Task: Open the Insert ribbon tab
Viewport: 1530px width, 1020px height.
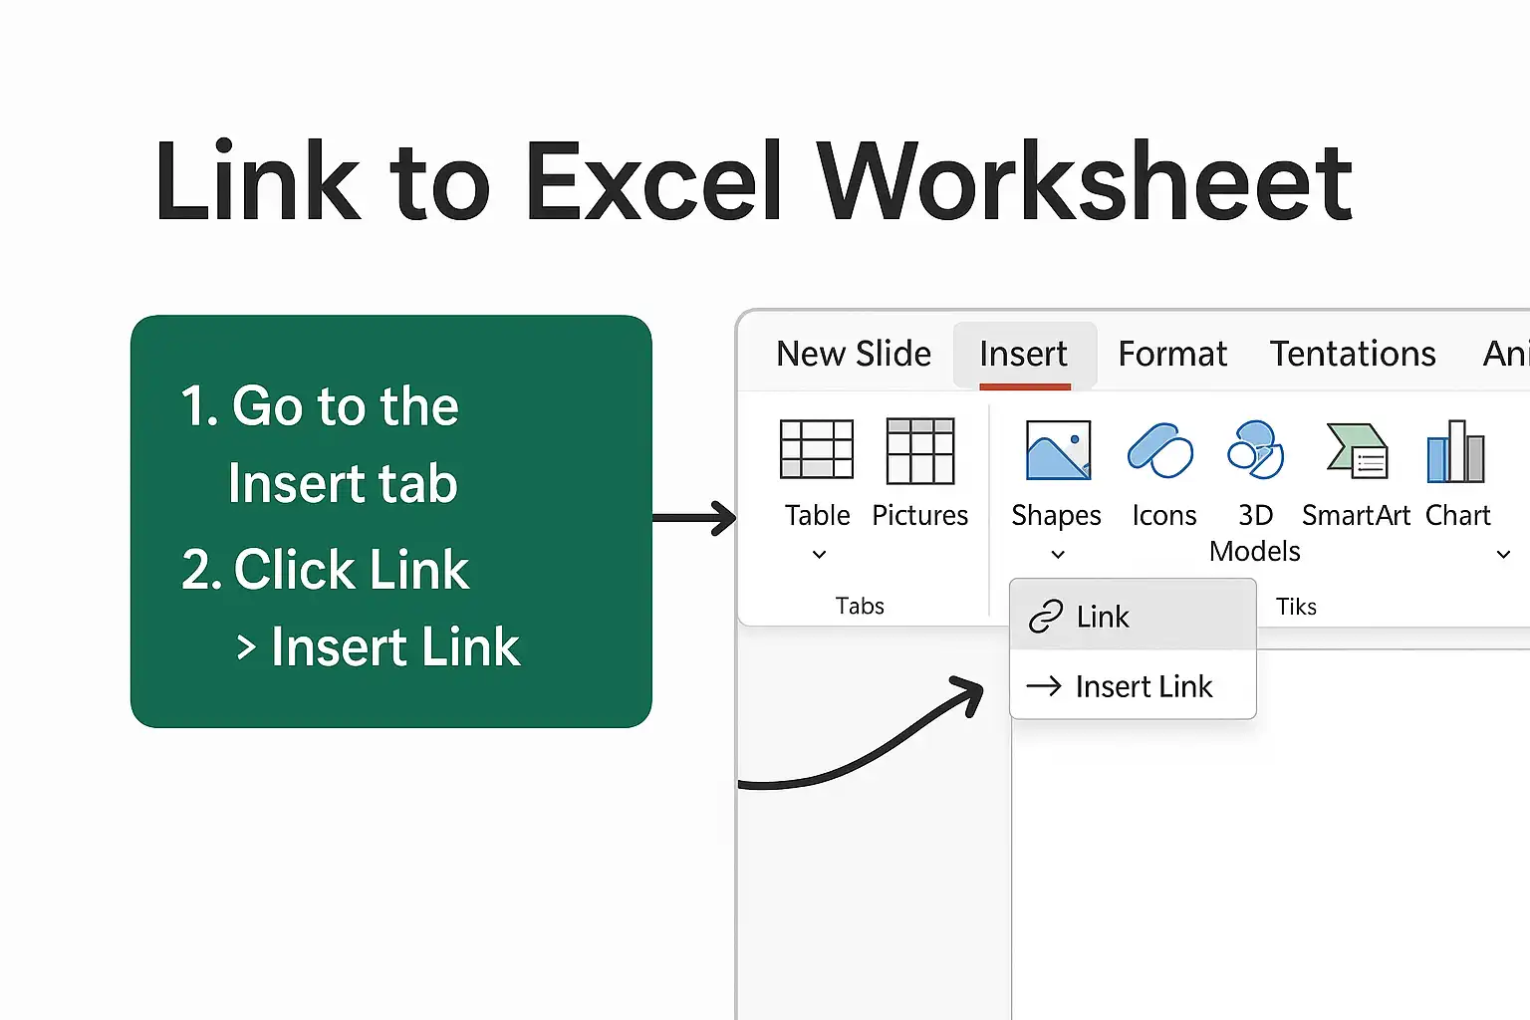Action: coord(1024,355)
